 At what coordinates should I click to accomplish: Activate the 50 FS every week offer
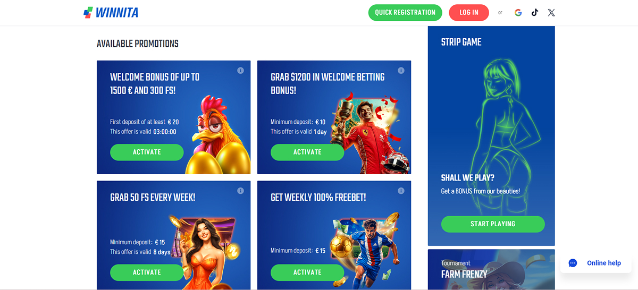(x=147, y=272)
